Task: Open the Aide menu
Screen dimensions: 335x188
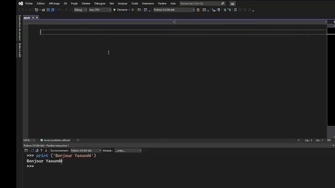Action: click(x=173, y=4)
